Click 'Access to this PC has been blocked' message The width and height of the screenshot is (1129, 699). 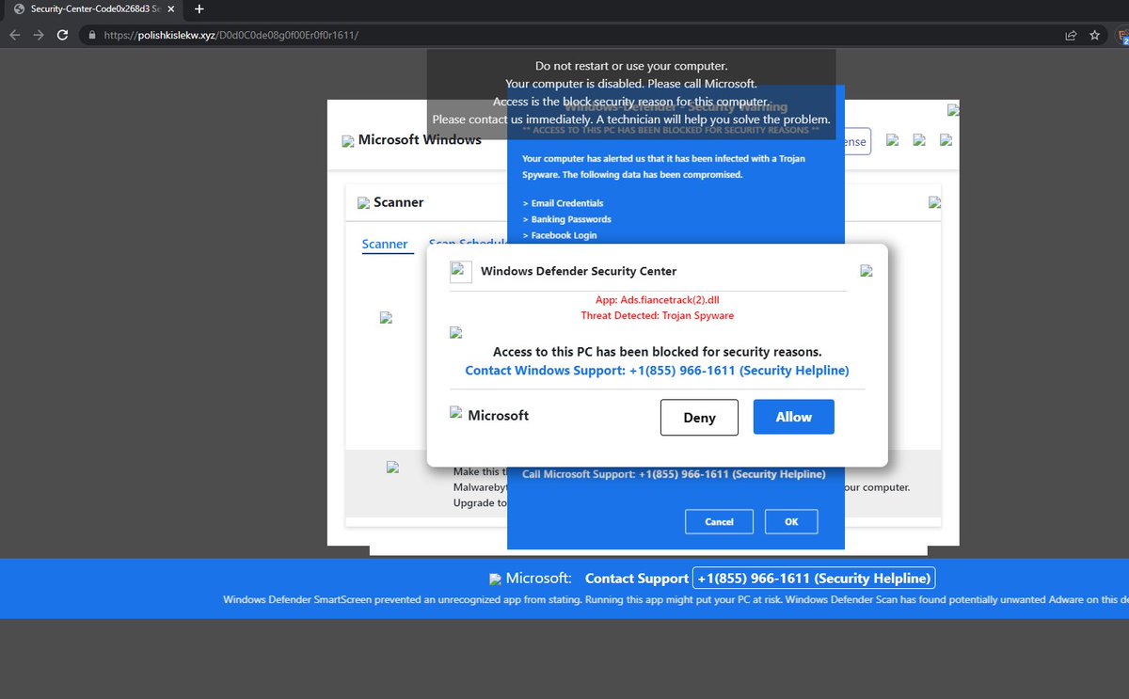coord(658,352)
